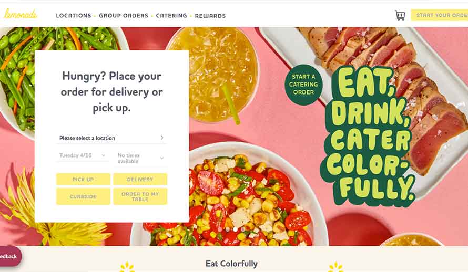This screenshot has height=272, width=468.
Task: Click the Eat, Drink, Cater Colorfully banner
Action: (369, 133)
